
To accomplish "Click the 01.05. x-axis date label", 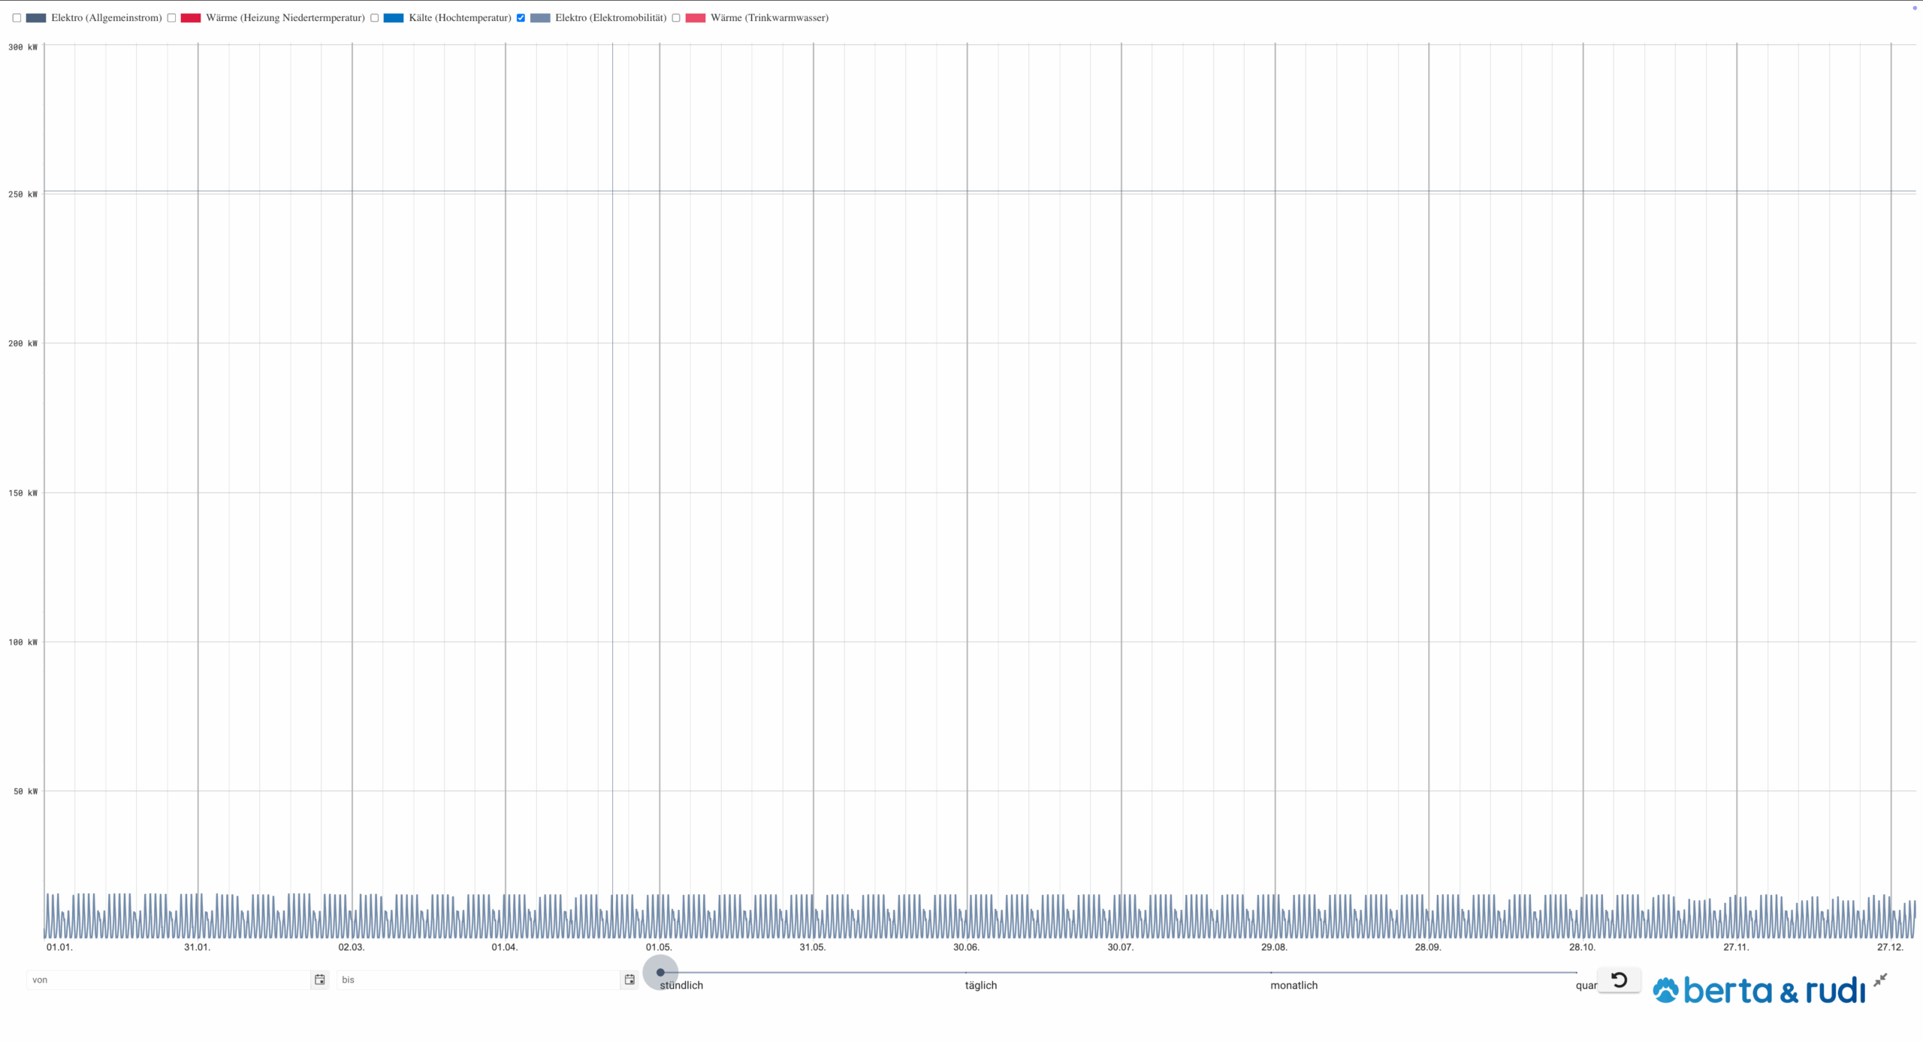I will tap(659, 947).
